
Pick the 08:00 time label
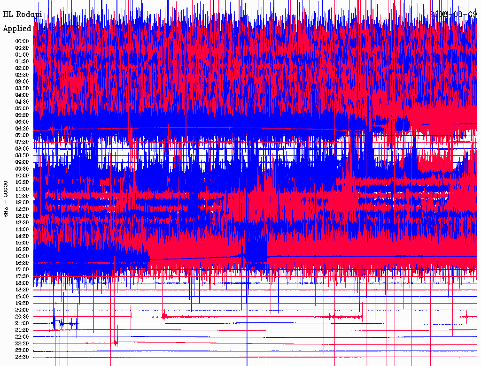pyautogui.click(x=22, y=149)
